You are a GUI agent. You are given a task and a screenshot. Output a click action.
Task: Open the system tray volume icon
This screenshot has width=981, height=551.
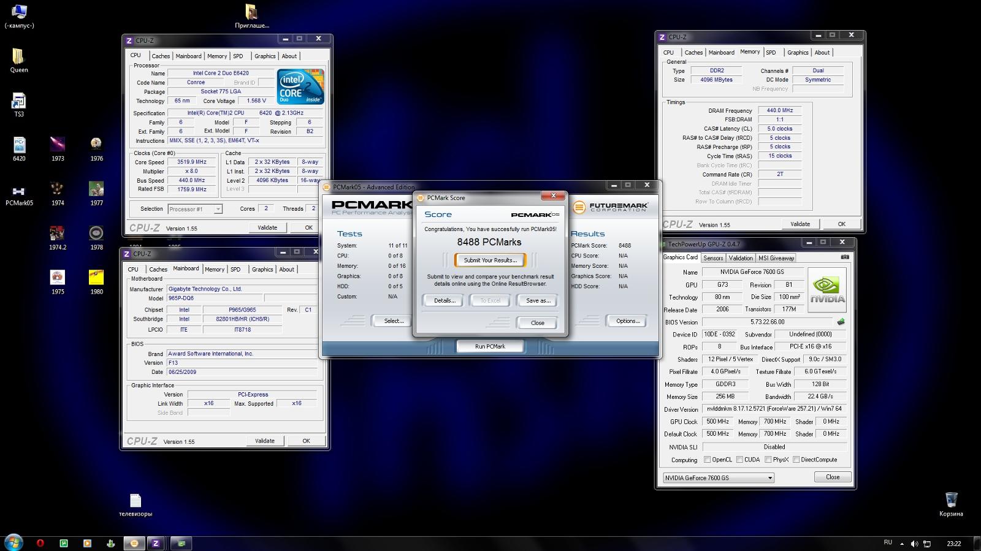[x=914, y=544]
